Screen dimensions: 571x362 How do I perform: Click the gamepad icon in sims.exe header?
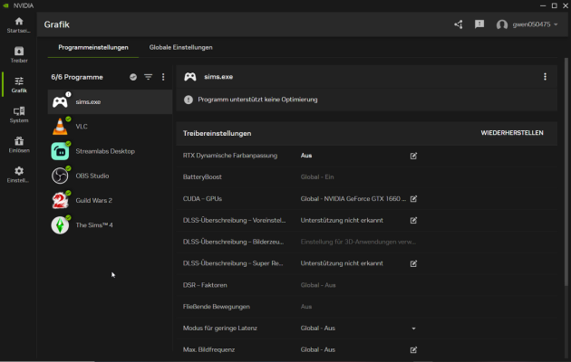(x=190, y=77)
